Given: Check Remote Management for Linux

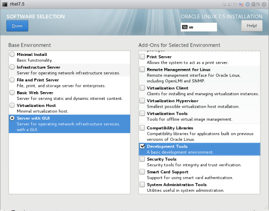Looking at the screenshot, I should tap(142, 69).
